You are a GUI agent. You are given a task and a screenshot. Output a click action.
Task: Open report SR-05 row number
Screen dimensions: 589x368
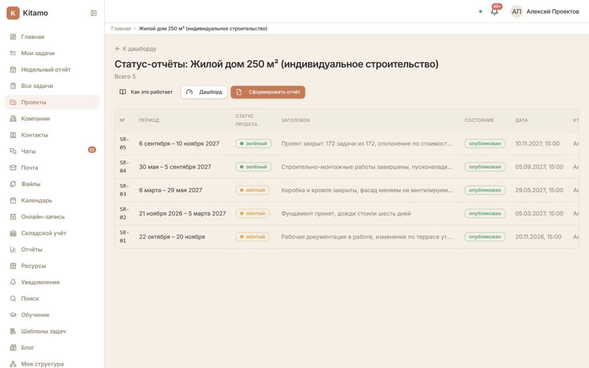(x=124, y=143)
